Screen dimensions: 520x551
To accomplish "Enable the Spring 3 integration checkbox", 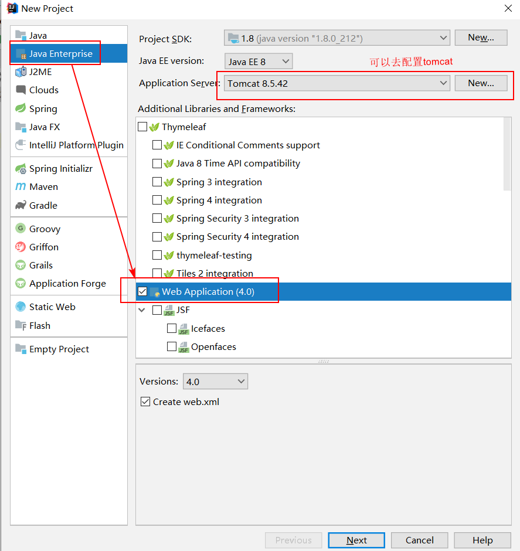I will pos(157,182).
